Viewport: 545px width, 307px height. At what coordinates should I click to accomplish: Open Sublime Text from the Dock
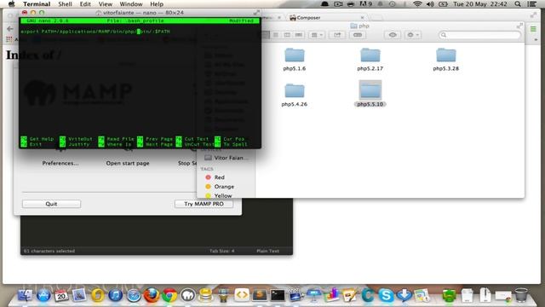click(x=259, y=295)
